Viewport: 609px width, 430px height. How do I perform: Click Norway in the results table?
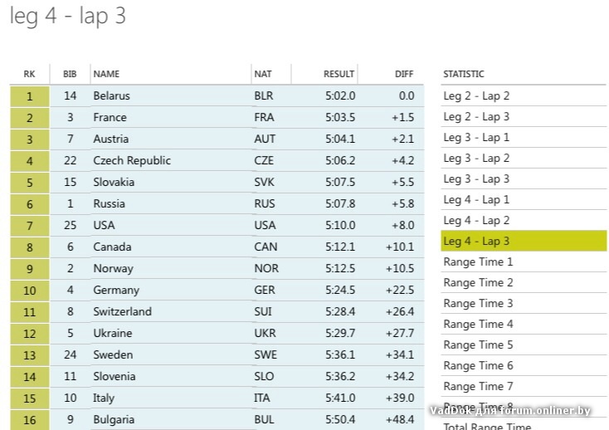(113, 269)
